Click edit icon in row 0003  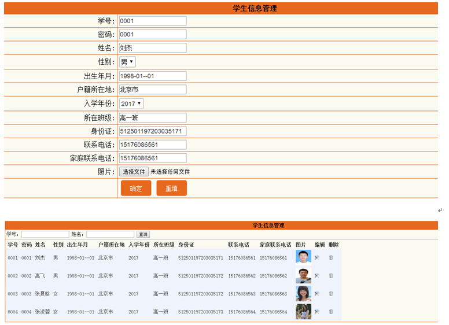[316, 294]
